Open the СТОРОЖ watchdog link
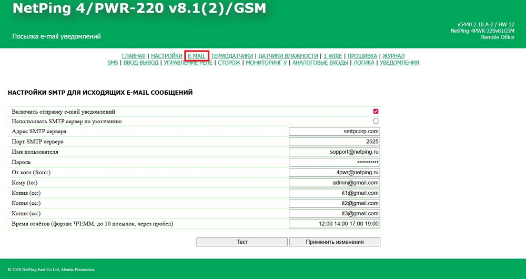The image size is (526, 279). coord(229,63)
